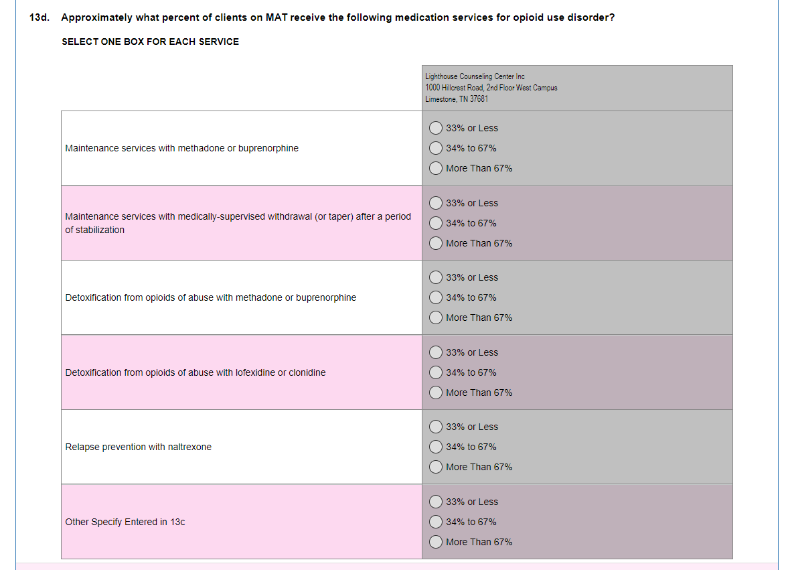Select '33% or Less' for detoxification with methadone
790x570 pixels.
pyautogui.click(x=436, y=278)
